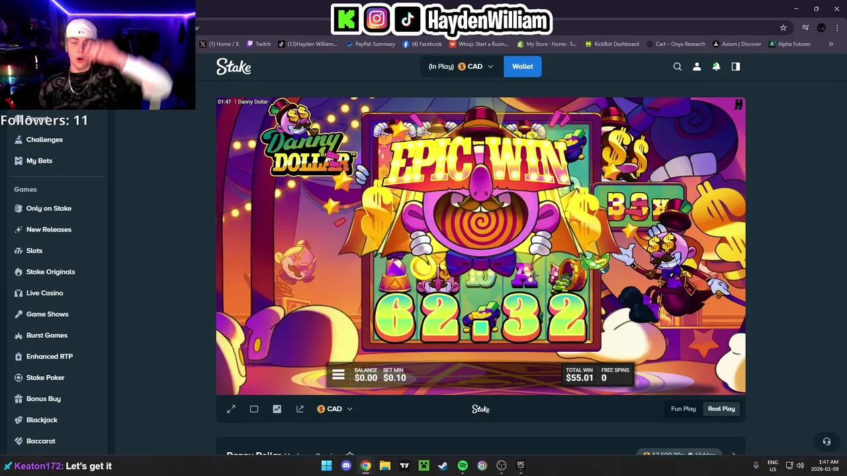The width and height of the screenshot is (847, 476).
Task: Open Stake Poker in the sidebar
Action: [x=45, y=377]
